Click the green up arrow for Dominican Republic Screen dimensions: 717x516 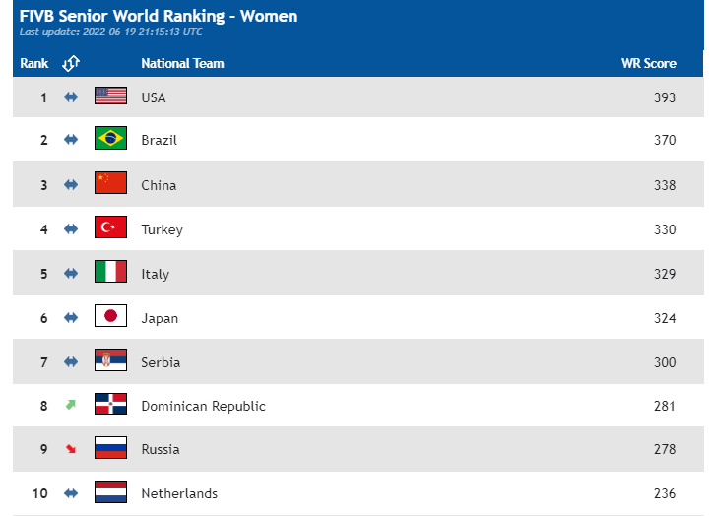pyautogui.click(x=71, y=405)
